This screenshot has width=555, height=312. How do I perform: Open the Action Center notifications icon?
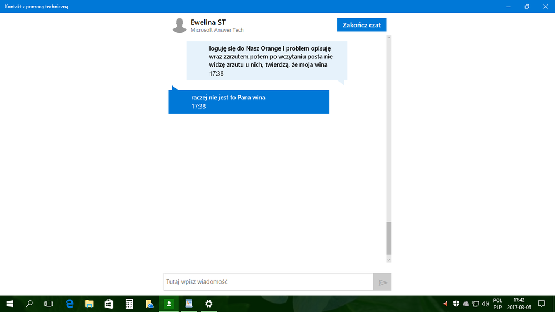(542, 304)
